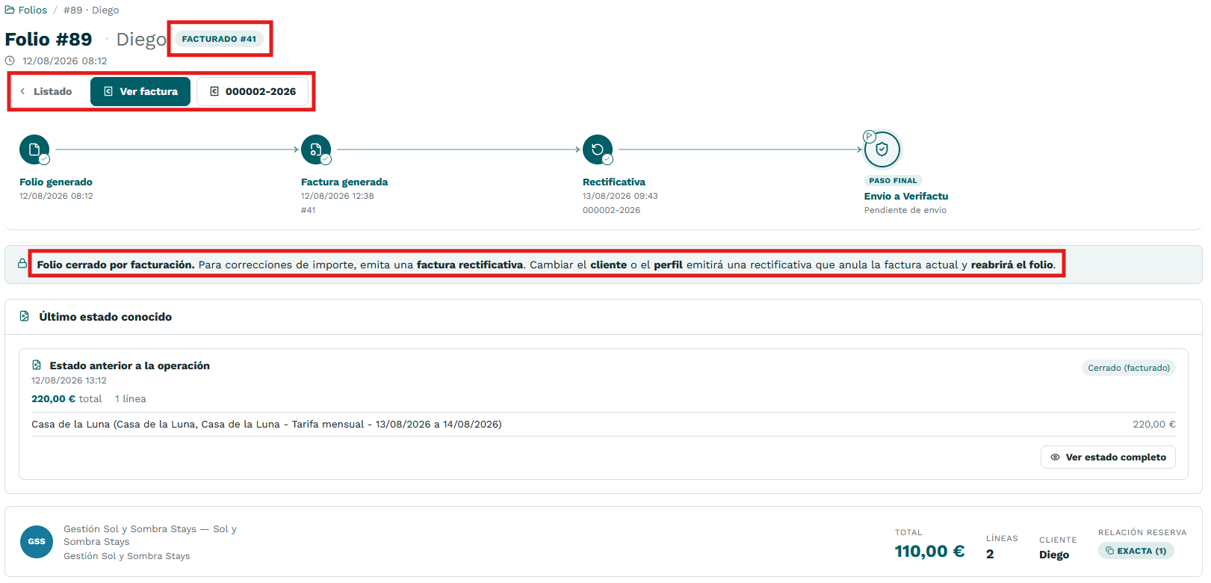The image size is (1211, 583).
Task: Click the clock icon next to folio date
Action: pos(10,61)
